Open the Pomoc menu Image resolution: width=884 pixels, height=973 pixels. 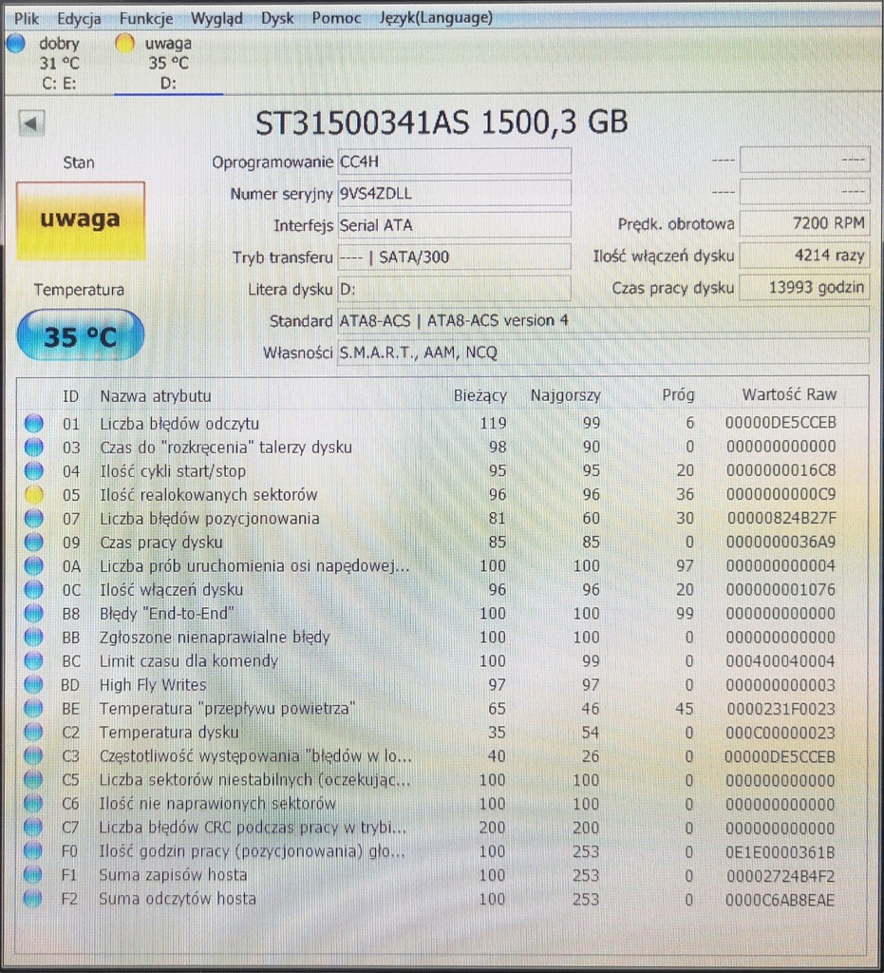point(336,18)
